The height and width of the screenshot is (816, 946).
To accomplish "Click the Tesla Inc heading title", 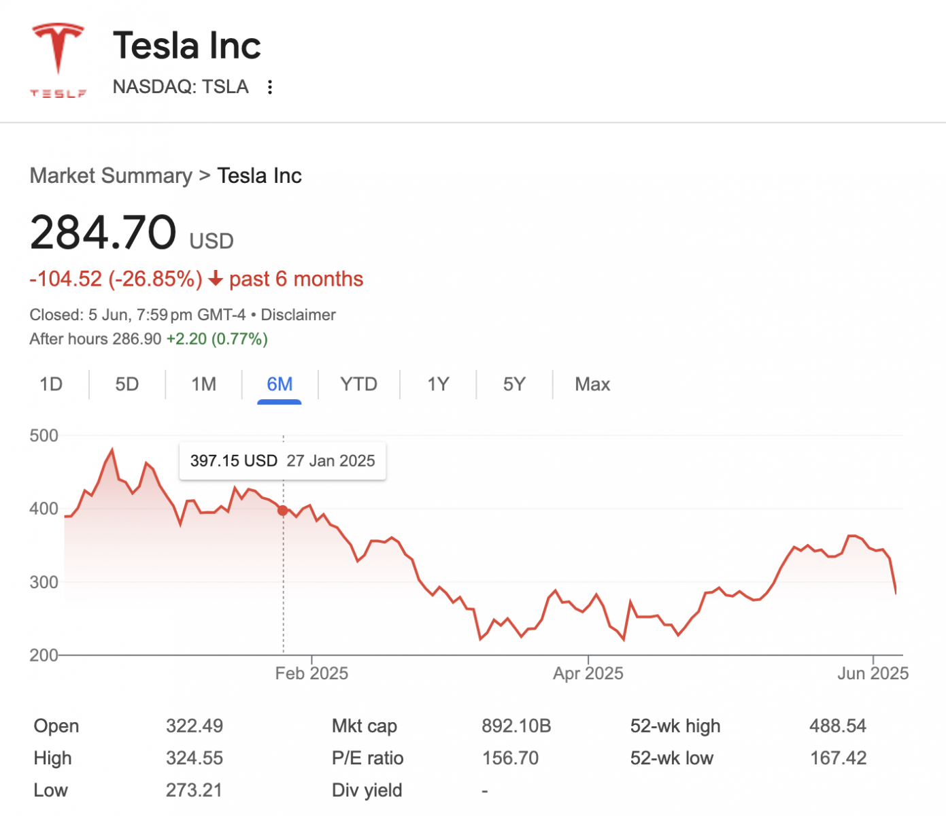I will click(187, 46).
